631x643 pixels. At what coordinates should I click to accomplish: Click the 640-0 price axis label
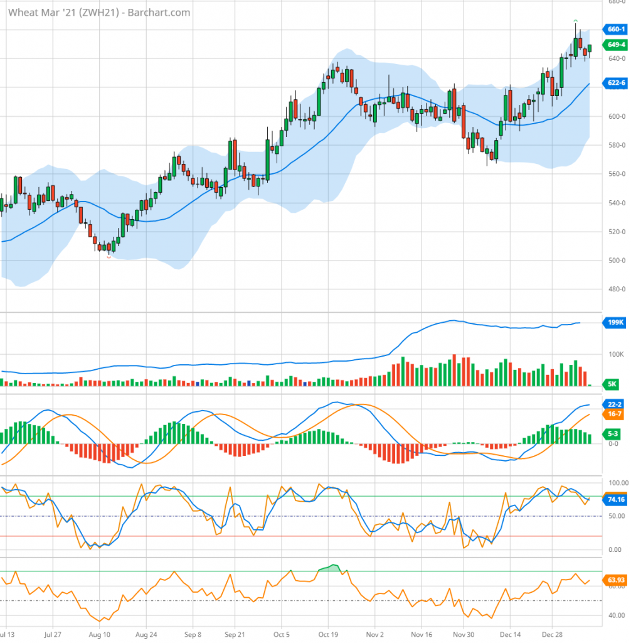pyautogui.click(x=617, y=58)
